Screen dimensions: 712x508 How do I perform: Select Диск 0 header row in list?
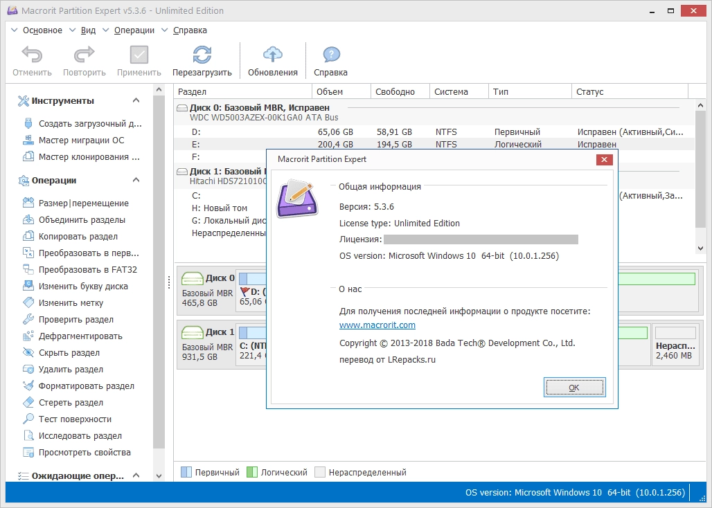click(x=434, y=112)
